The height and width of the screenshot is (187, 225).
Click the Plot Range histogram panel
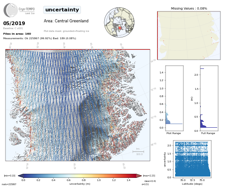174,98
